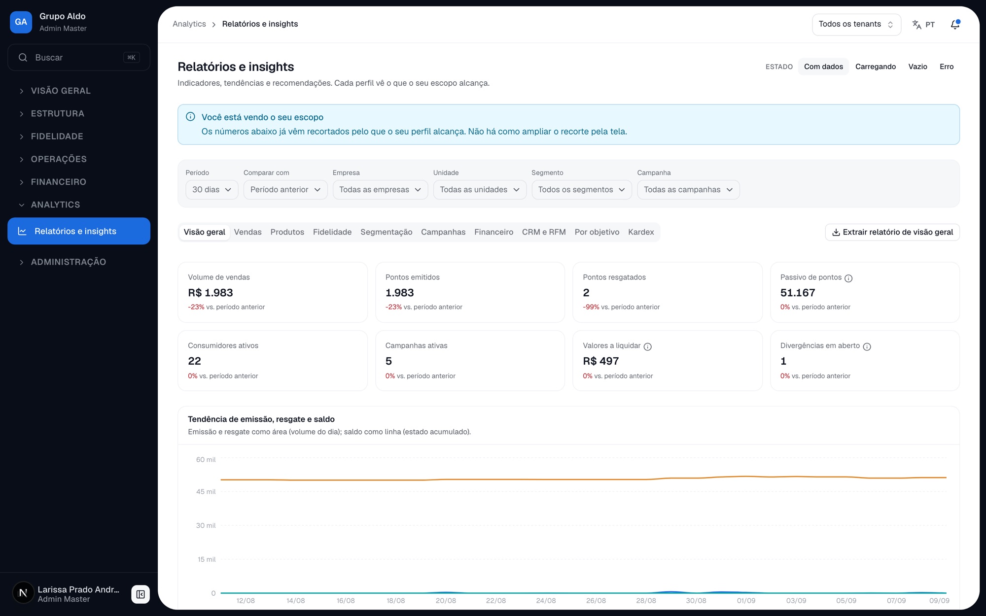Click the N user avatar
The width and height of the screenshot is (986, 616).
[23, 593]
